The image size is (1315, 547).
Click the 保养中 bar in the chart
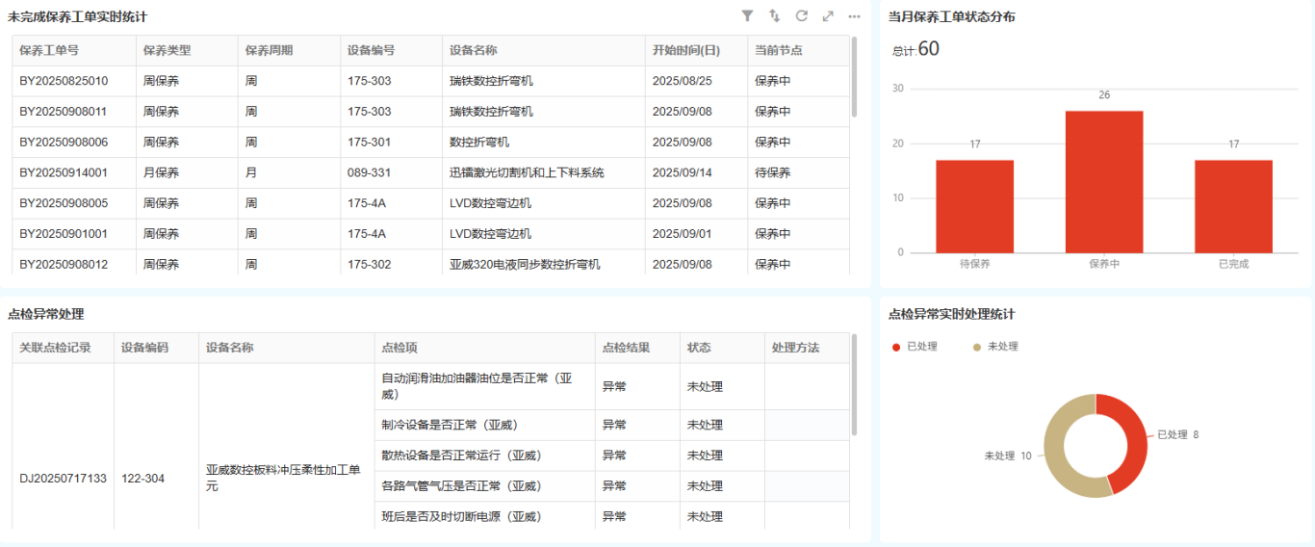pyautogui.click(x=1103, y=182)
